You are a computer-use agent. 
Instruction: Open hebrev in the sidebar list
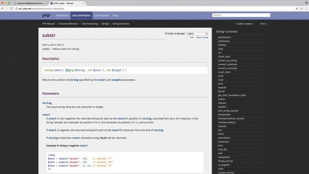(222, 99)
